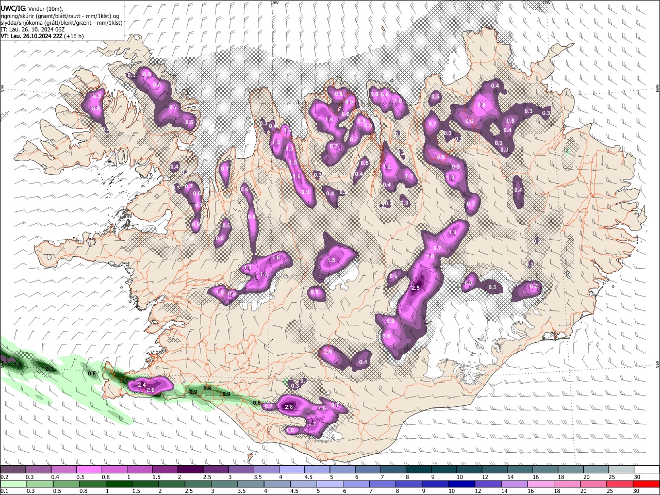Click the '2.6' snowfall value near south coast
Viewport: 660px width, 495px height.
[289, 407]
